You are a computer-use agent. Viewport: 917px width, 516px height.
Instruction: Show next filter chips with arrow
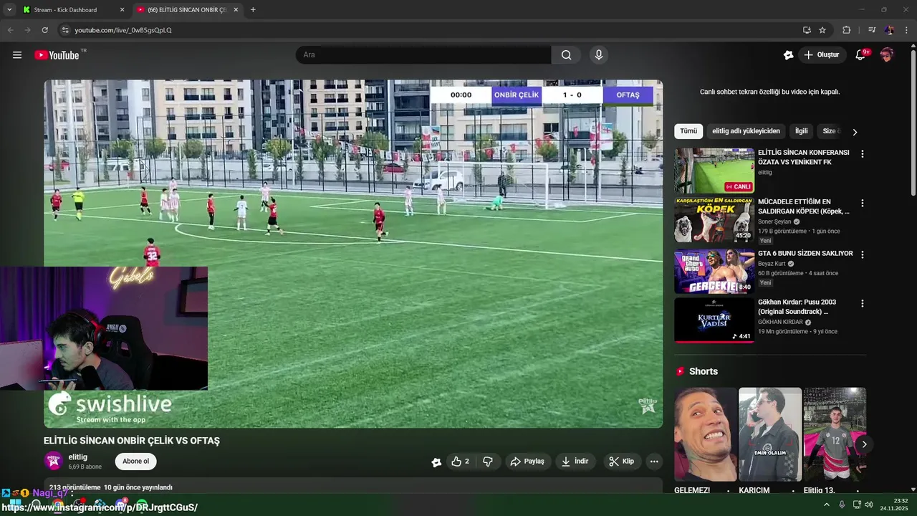point(854,132)
